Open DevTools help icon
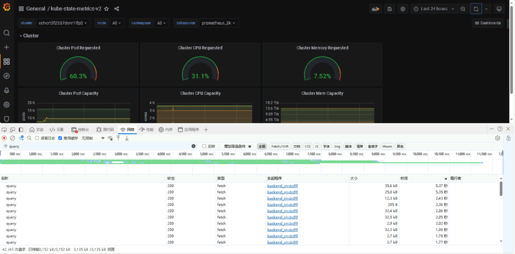This screenshot has height=254, width=515. point(500,129)
